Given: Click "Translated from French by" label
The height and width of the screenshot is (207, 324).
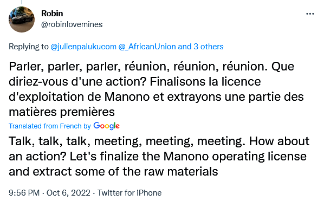Looking at the screenshot, I should point(50,126).
